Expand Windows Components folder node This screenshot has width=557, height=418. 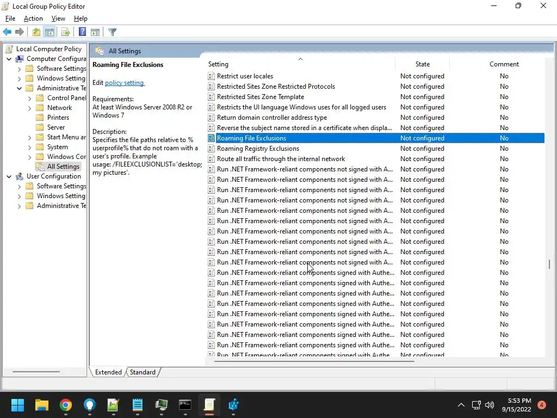click(30, 157)
